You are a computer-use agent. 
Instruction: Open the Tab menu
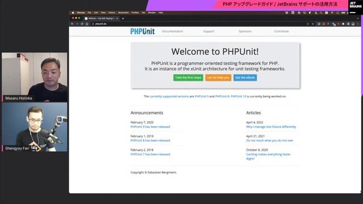point(143,12)
